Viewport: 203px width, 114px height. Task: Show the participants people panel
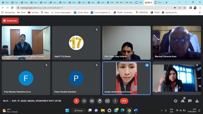coord(183,101)
